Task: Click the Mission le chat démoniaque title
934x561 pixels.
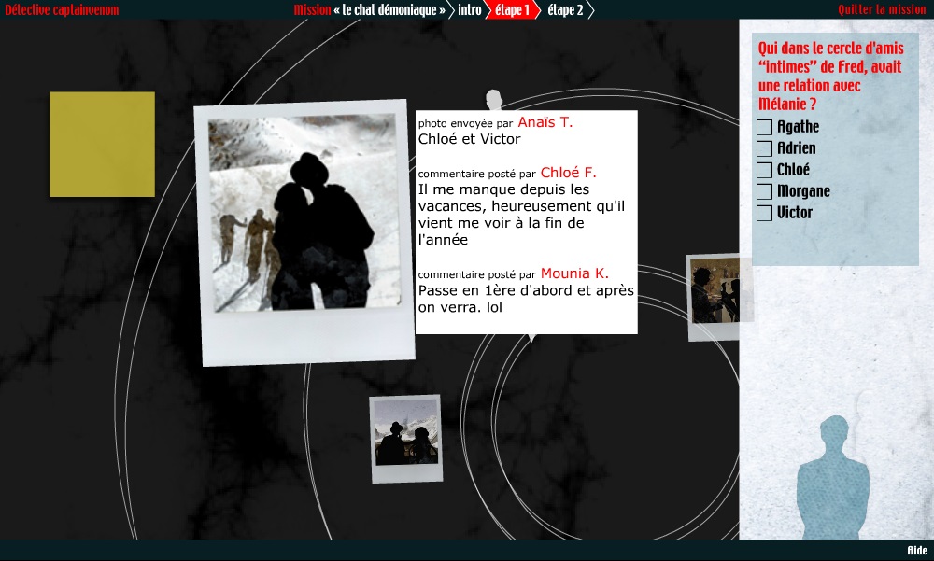Action: (369, 10)
